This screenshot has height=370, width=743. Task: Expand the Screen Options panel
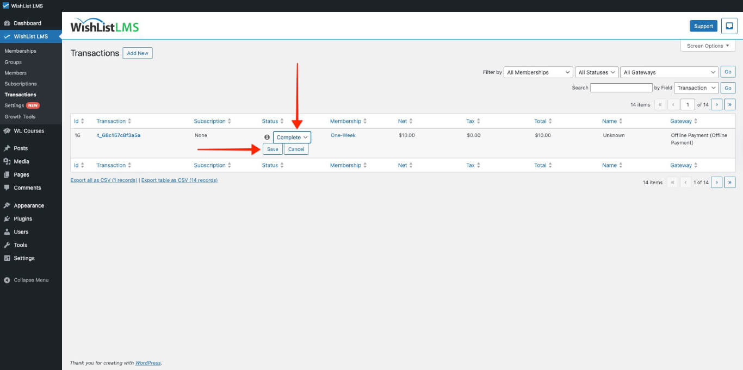707,46
